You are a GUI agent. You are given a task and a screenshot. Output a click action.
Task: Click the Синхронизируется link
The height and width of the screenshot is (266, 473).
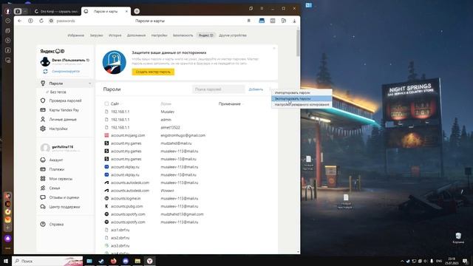coord(66,72)
